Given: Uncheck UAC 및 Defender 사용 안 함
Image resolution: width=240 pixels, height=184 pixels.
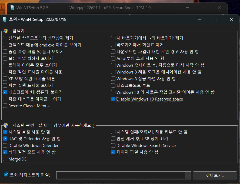Looking at the screenshot, I should tap(5, 139).
